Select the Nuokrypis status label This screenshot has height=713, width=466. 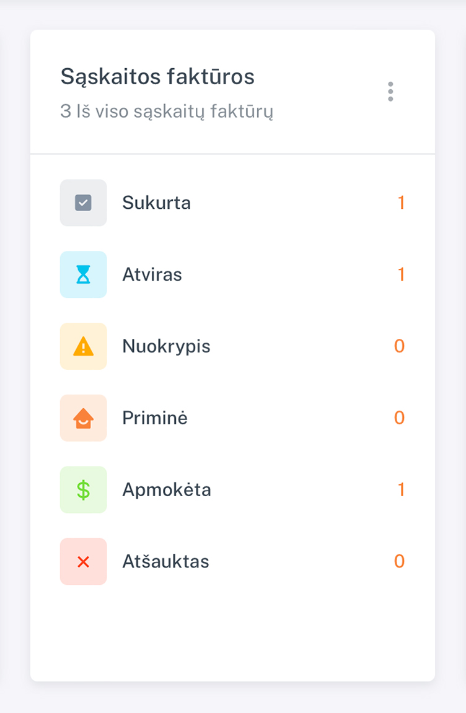(x=167, y=346)
